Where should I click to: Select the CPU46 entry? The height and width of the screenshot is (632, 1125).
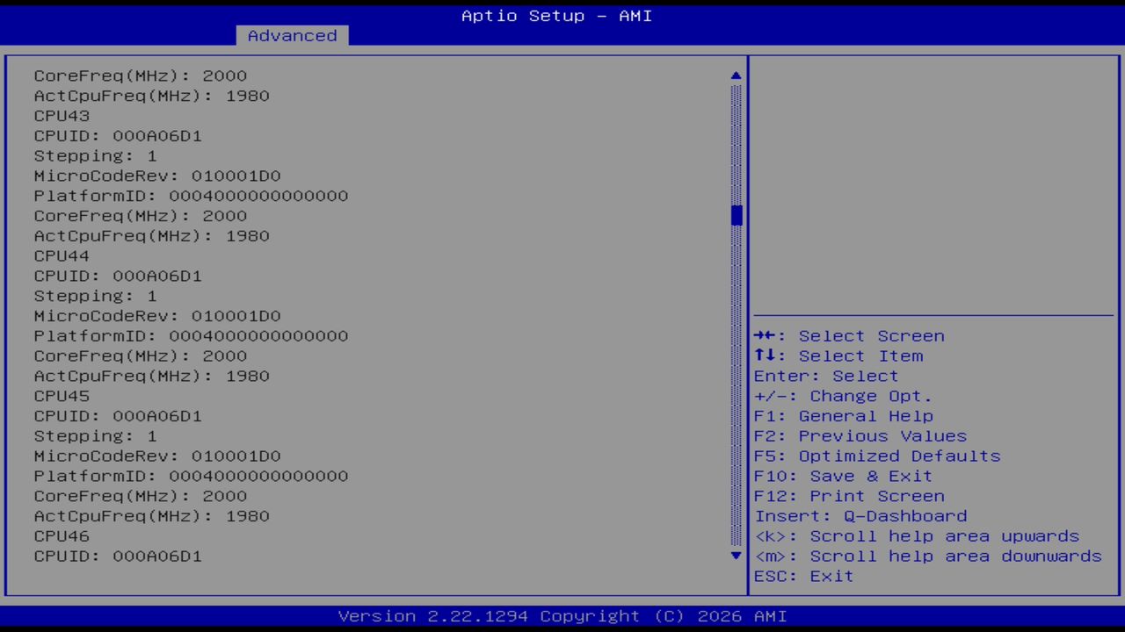point(61,535)
